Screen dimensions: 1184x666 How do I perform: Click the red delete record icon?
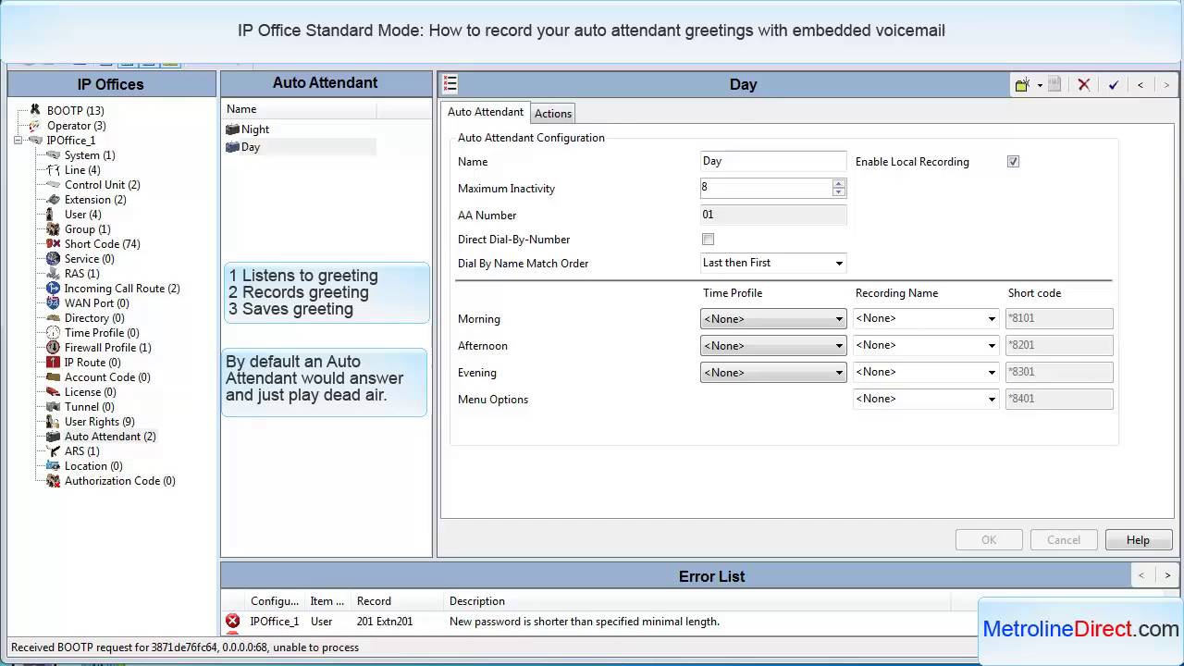pos(1084,84)
